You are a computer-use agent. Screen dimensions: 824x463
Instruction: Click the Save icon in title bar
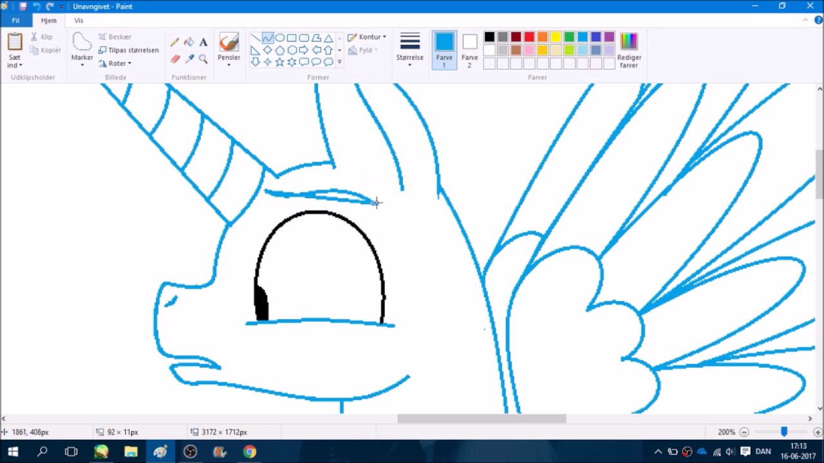(23, 6)
